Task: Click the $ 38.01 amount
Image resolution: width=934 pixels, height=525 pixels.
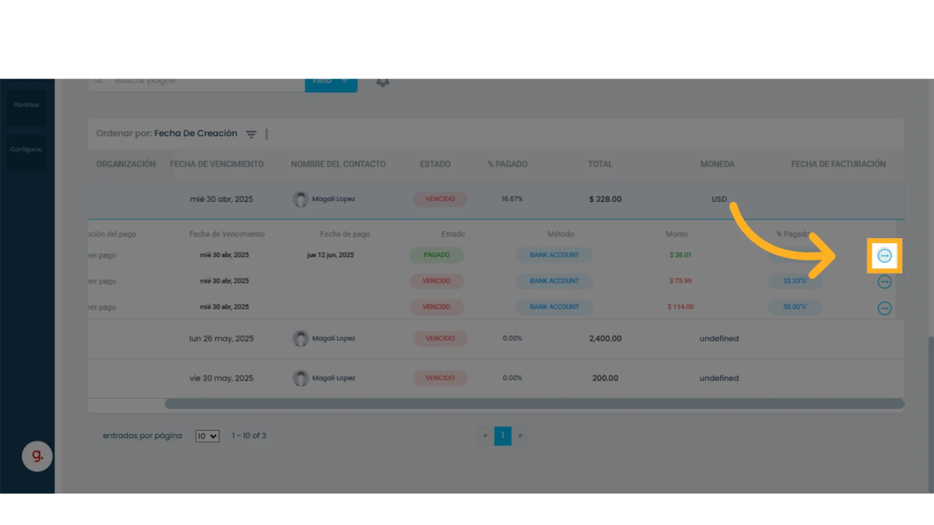Action: tap(680, 255)
